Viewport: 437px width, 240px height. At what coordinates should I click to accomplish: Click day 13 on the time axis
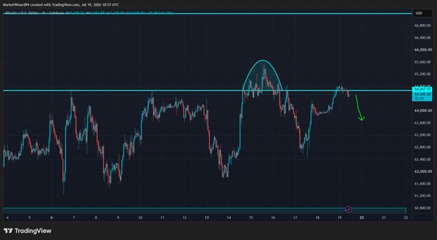pos(206,218)
